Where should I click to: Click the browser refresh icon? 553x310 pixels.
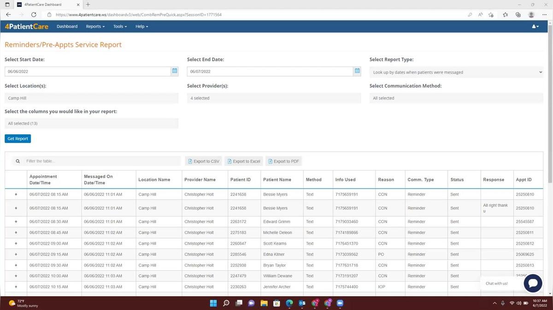coord(34,14)
